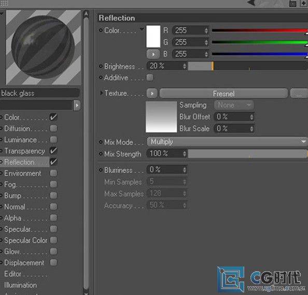The image size is (308, 295).
Task: Enable the Luminance channel checkbox
Action: pos(53,140)
